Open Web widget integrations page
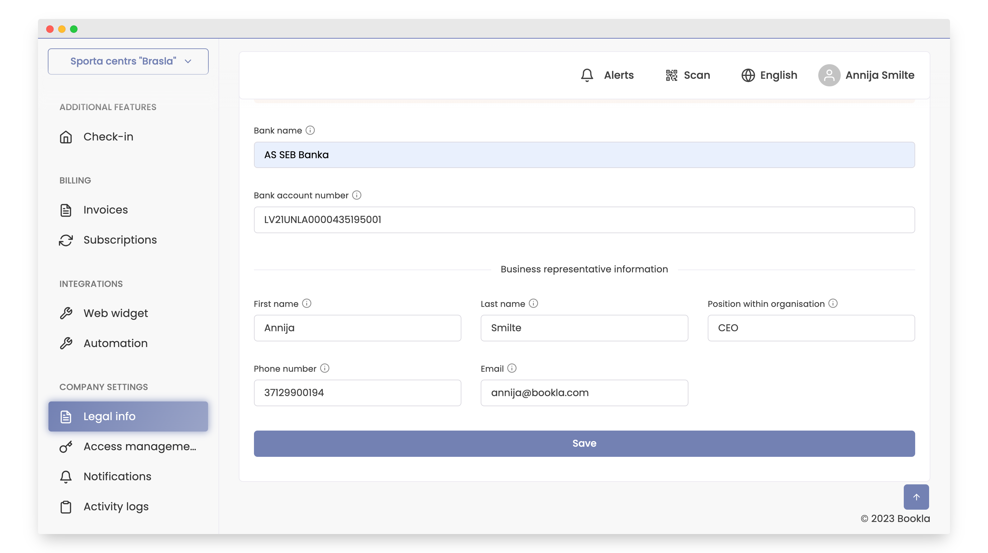Viewport: 988px width, 553px height. pos(116,313)
